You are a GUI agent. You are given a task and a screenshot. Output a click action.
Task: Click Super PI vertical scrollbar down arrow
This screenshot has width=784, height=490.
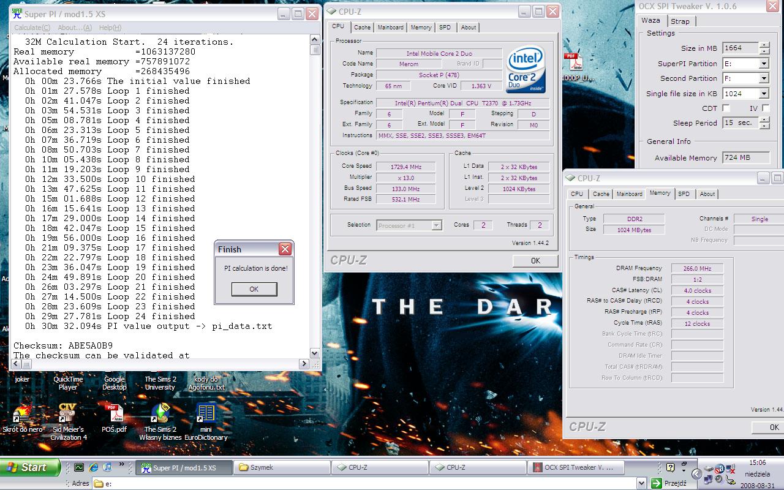click(x=315, y=353)
